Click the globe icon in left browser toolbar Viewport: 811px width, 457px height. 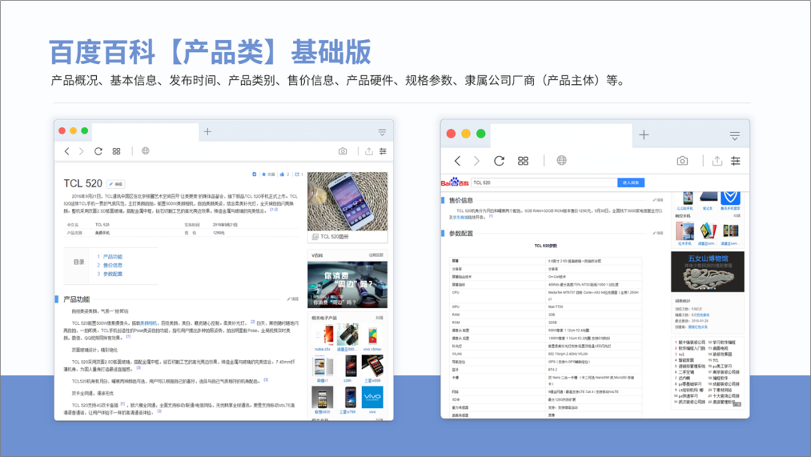pyautogui.click(x=146, y=150)
